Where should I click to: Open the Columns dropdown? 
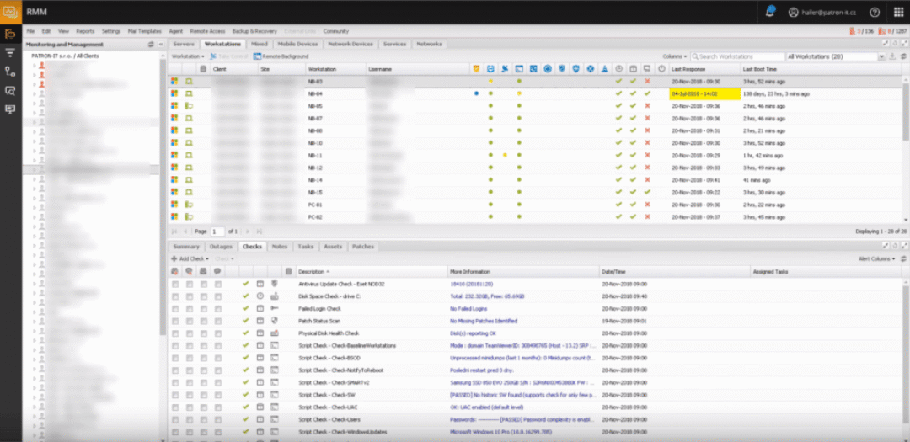point(674,56)
